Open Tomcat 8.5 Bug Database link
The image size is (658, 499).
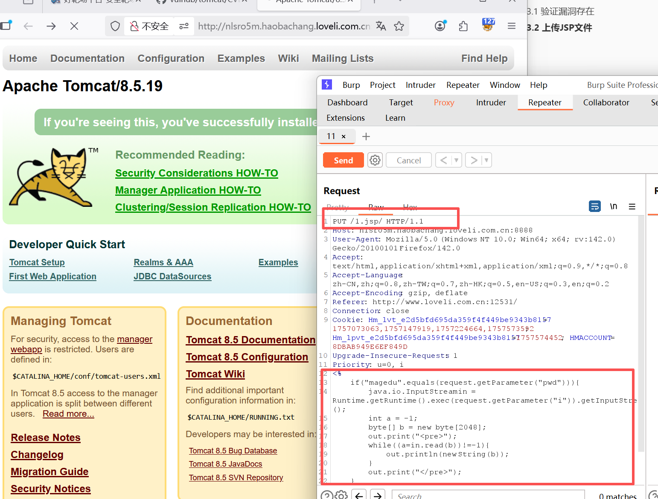[x=233, y=451]
